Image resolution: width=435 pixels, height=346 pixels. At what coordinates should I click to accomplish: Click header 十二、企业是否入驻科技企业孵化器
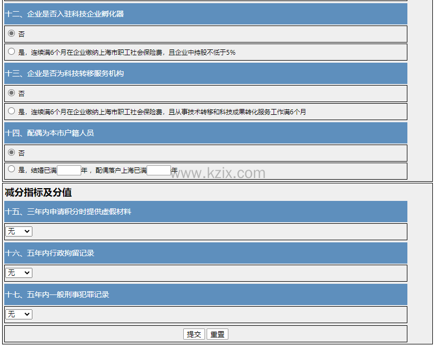[65, 14]
